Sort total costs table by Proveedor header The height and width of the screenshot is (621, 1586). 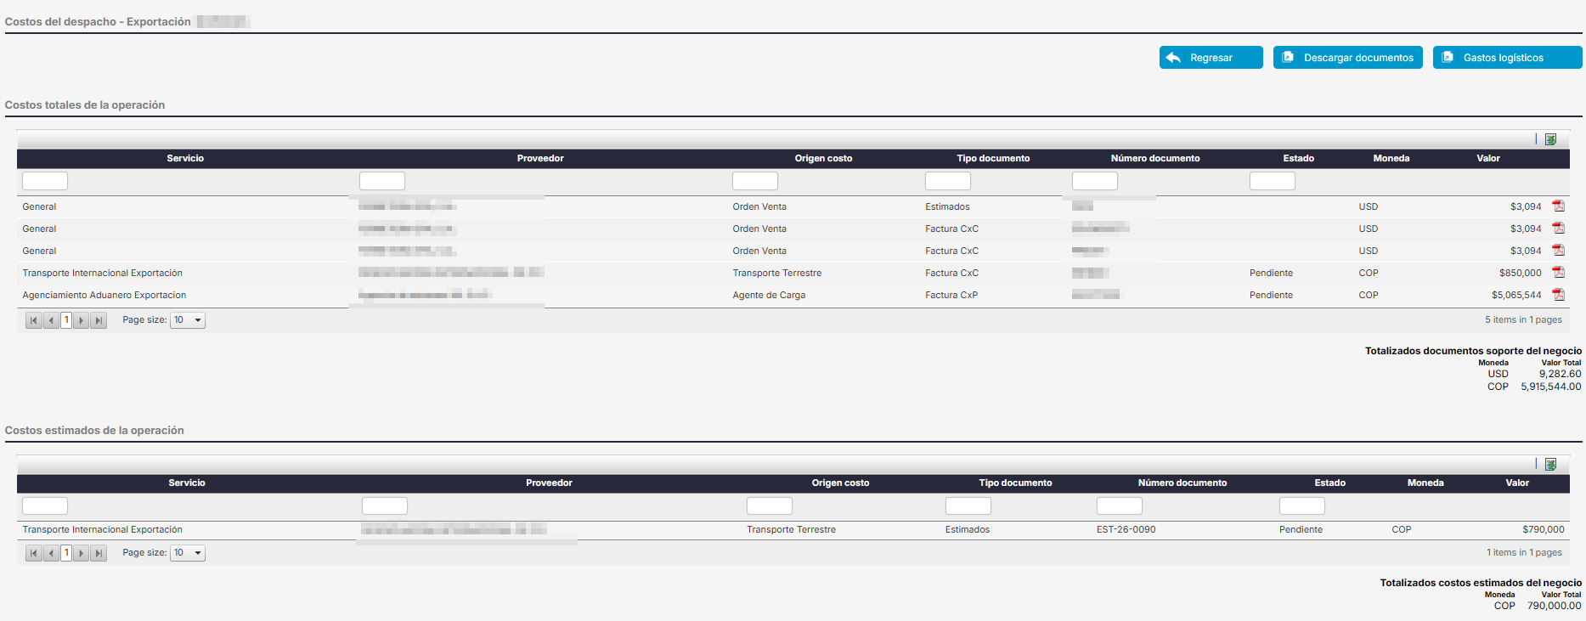[x=540, y=159]
